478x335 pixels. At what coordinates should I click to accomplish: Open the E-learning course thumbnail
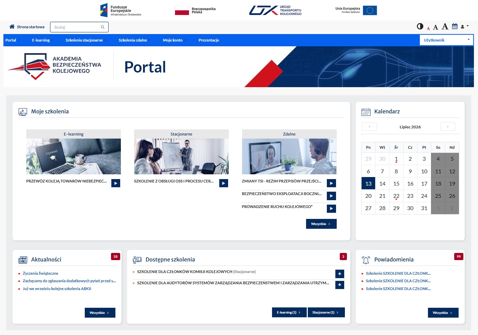tap(74, 156)
